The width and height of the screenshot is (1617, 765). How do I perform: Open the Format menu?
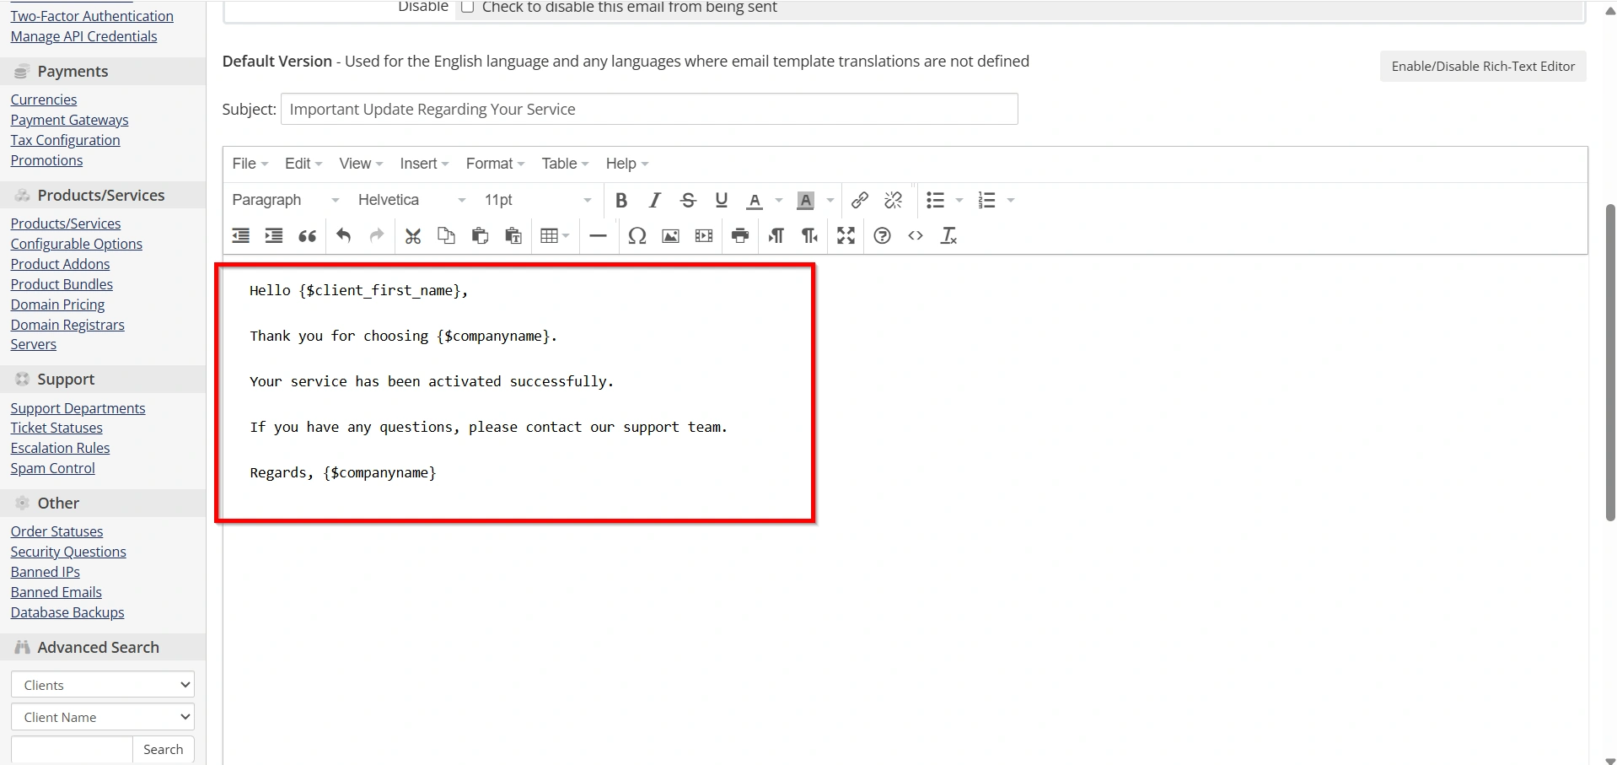point(495,164)
